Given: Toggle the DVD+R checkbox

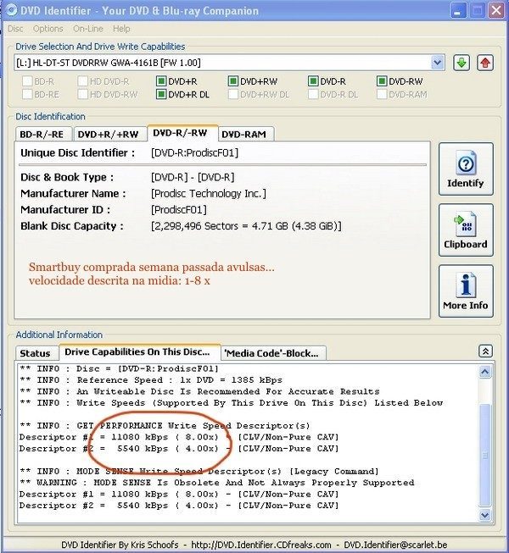Looking at the screenshot, I should [161, 81].
